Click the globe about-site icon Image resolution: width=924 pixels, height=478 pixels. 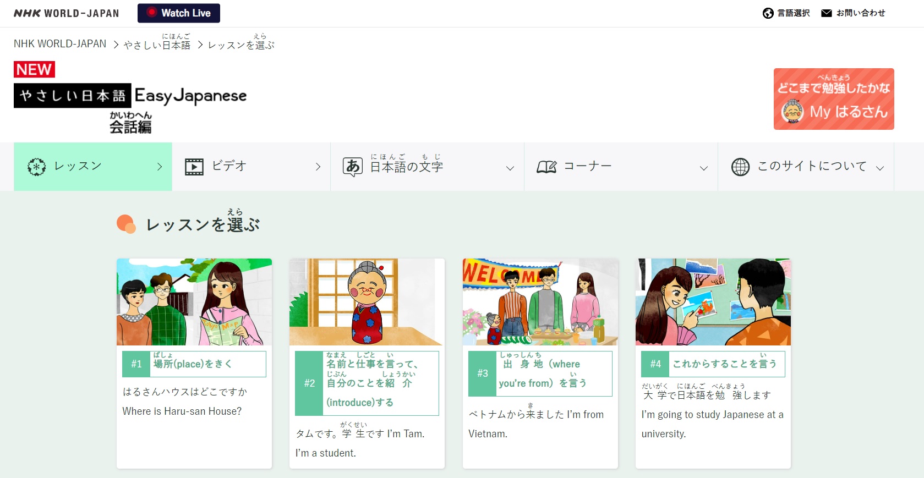[740, 167]
